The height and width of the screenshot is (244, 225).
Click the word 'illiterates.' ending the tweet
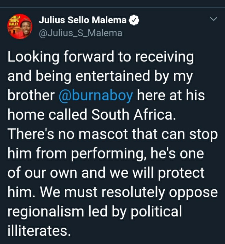pyautogui.click(x=39, y=231)
